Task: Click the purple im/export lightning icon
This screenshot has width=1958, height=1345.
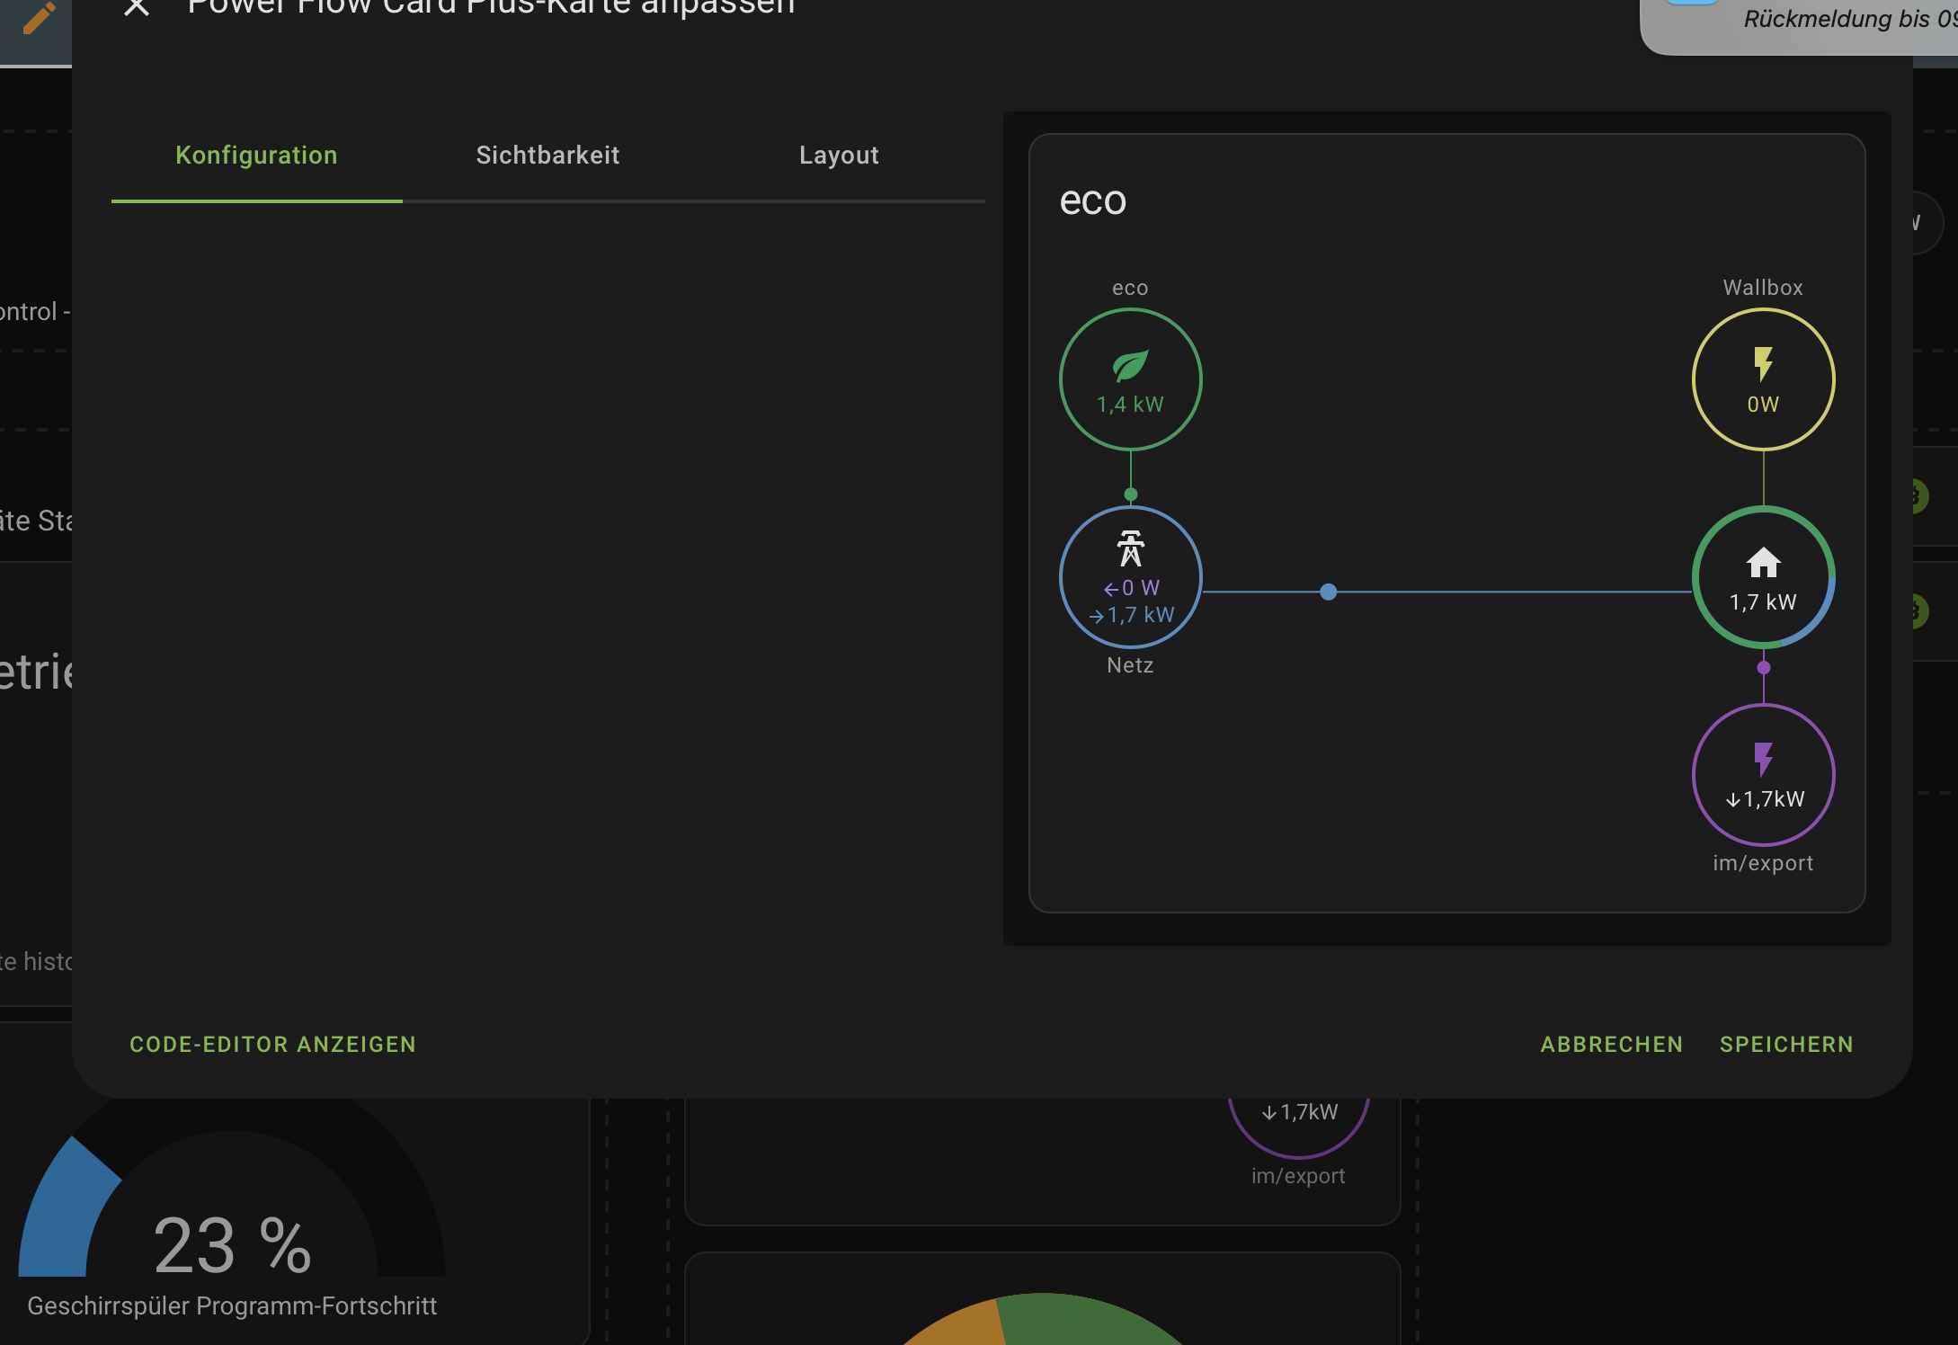Action: (x=1763, y=760)
